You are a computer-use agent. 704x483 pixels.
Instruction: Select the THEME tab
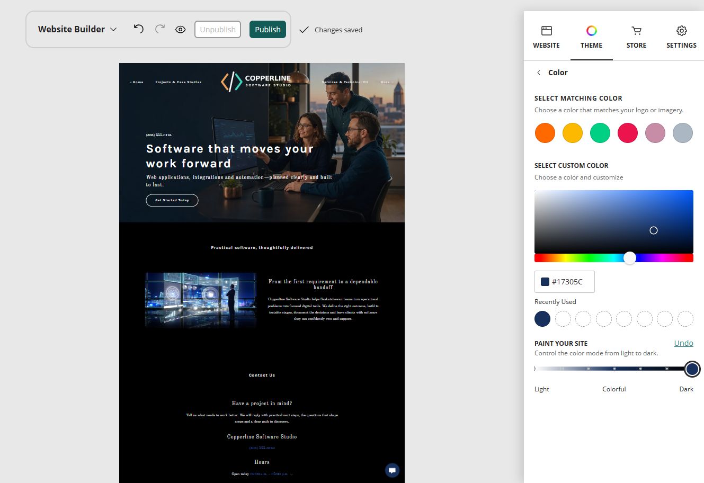point(591,37)
